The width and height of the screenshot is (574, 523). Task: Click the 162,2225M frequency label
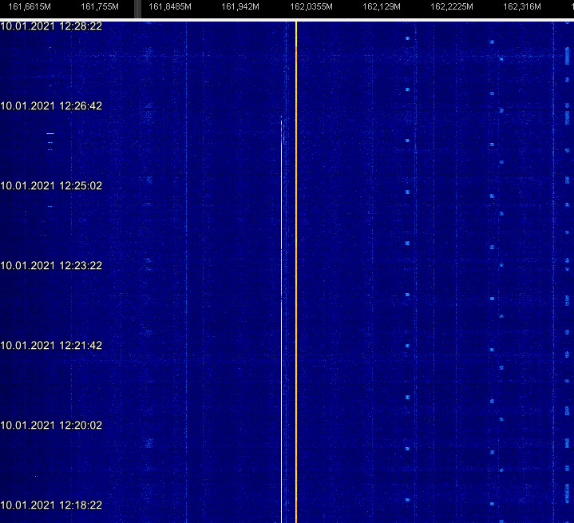click(452, 6)
